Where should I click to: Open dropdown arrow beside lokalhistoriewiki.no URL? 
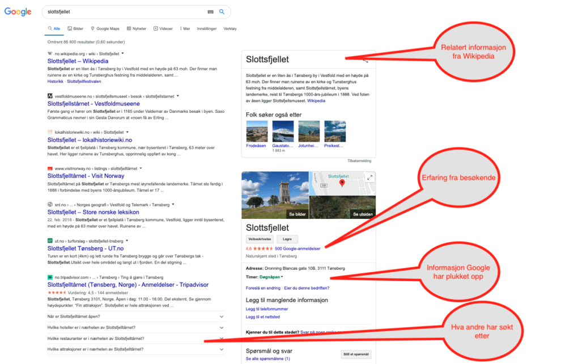coord(127,132)
